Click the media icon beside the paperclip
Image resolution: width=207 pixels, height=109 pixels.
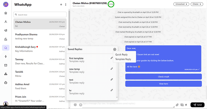182,105
